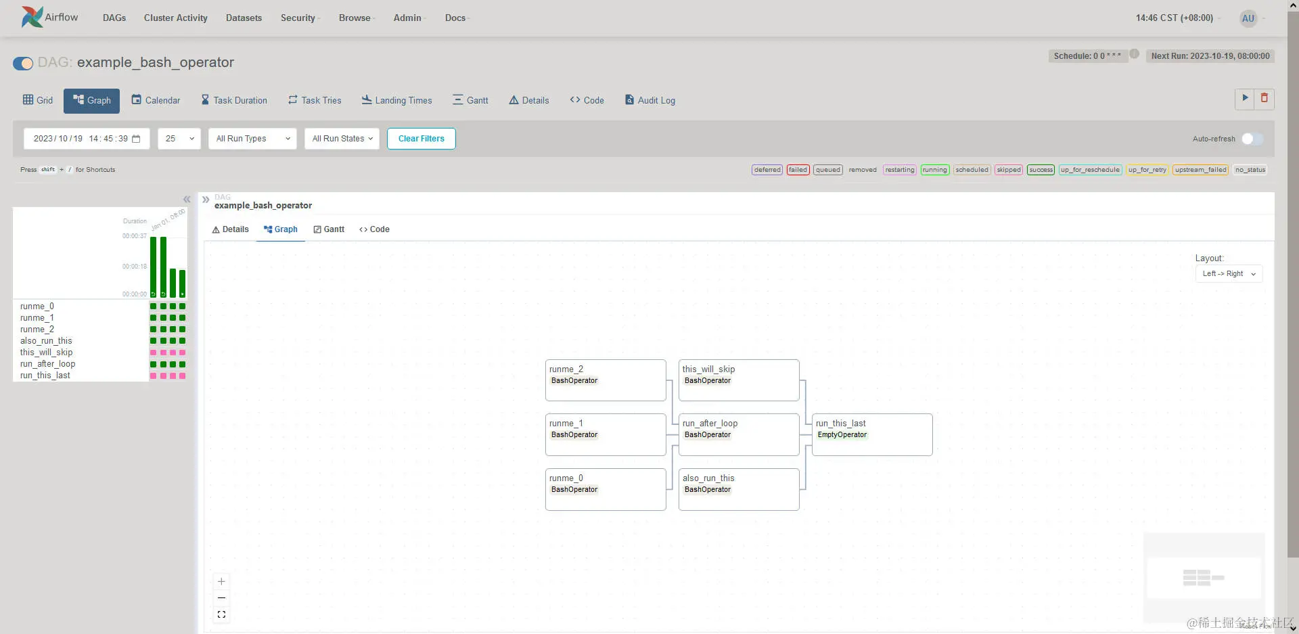Screen dimensions: 1299x634
Task: Open the top-bar Details view
Action: pos(529,100)
